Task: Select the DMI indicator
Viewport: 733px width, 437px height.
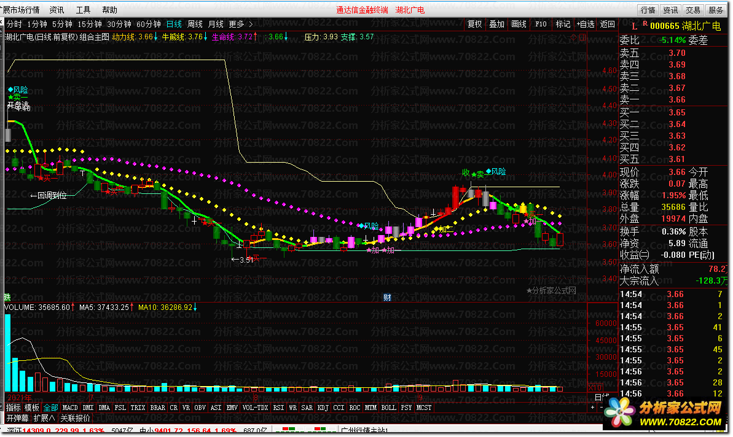Action: [x=88, y=408]
